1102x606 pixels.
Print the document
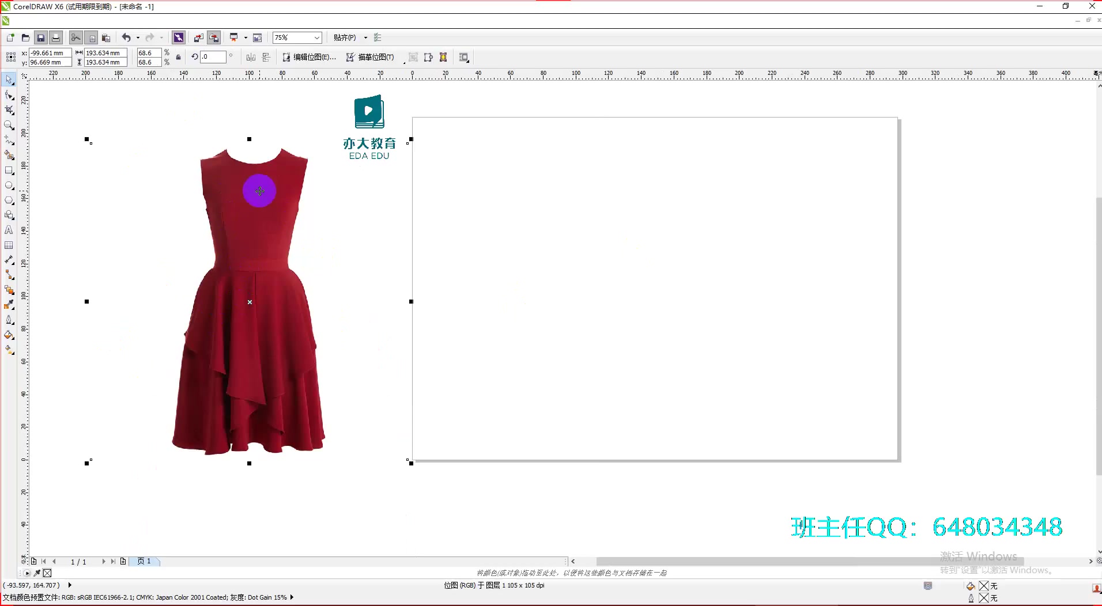56,37
